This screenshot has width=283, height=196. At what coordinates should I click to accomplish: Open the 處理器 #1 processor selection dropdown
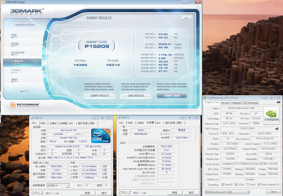[x=58, y=185]
